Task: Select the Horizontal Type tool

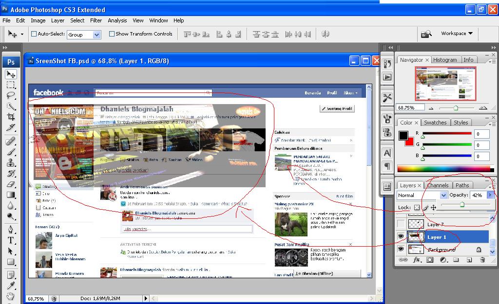Action: pos(11,240)
